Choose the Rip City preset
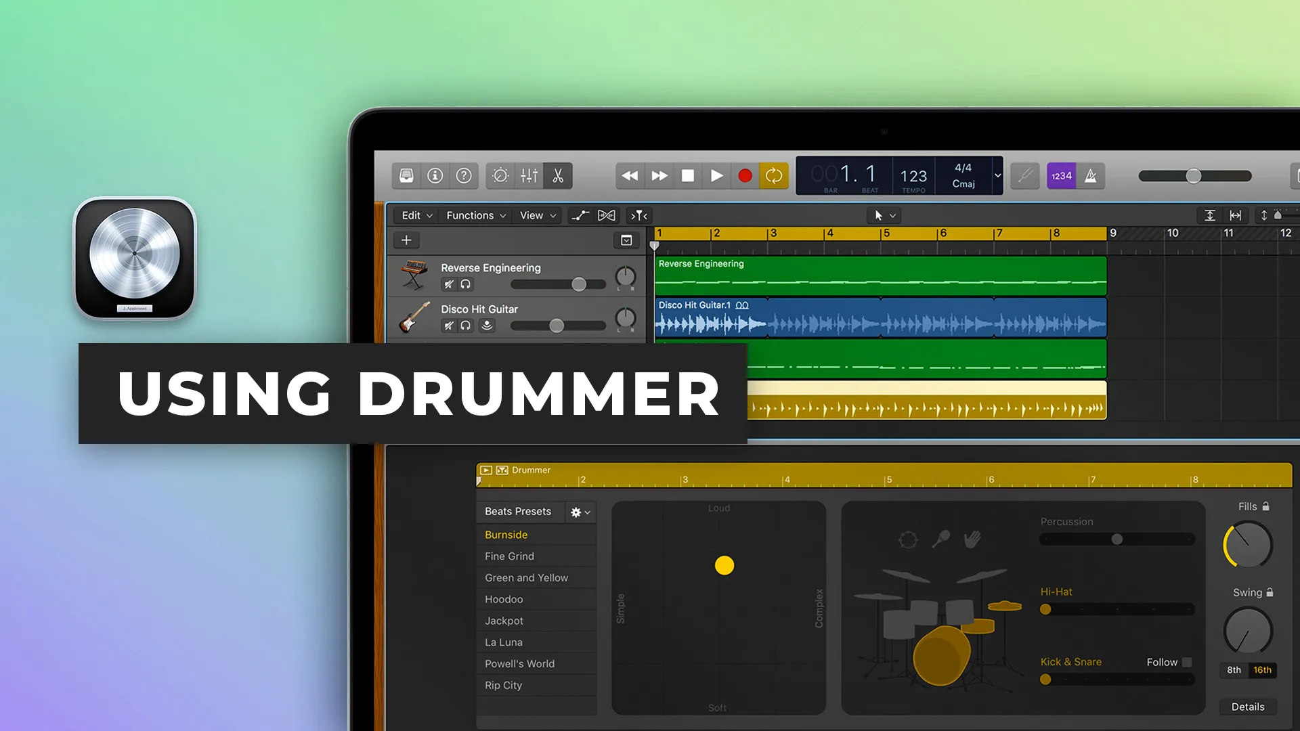Image resolution: width=1300 pixels, height=731 pixels. coord(536,686)
